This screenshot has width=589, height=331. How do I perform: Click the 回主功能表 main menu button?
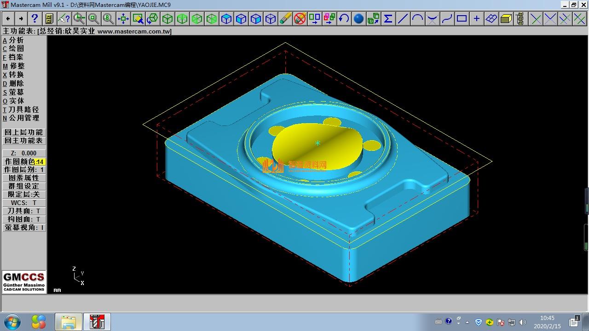(x=24, y=141)
